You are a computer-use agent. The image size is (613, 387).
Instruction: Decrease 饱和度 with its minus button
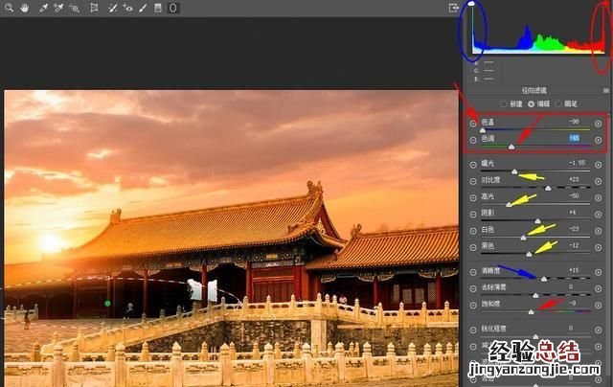(x=473, y=305)
